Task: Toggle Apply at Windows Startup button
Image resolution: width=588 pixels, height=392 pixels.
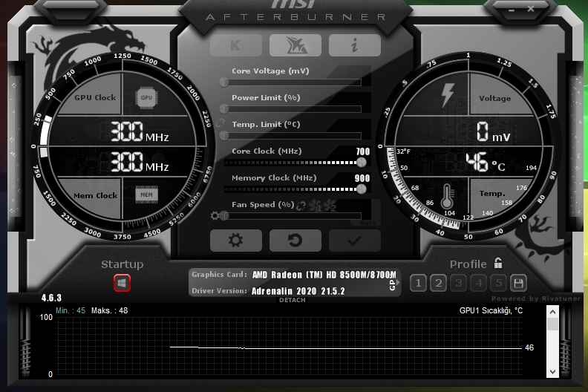Action: pos(122,283)
